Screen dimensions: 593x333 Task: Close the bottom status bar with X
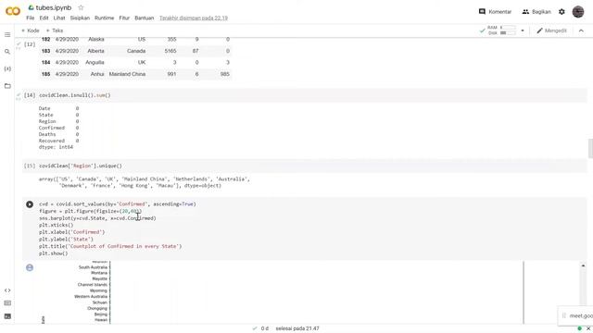588,328
